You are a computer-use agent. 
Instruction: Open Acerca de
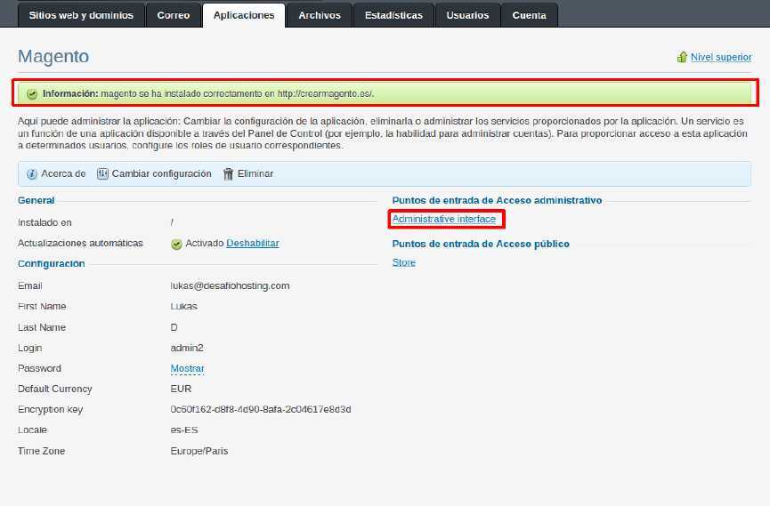(63, 173)
